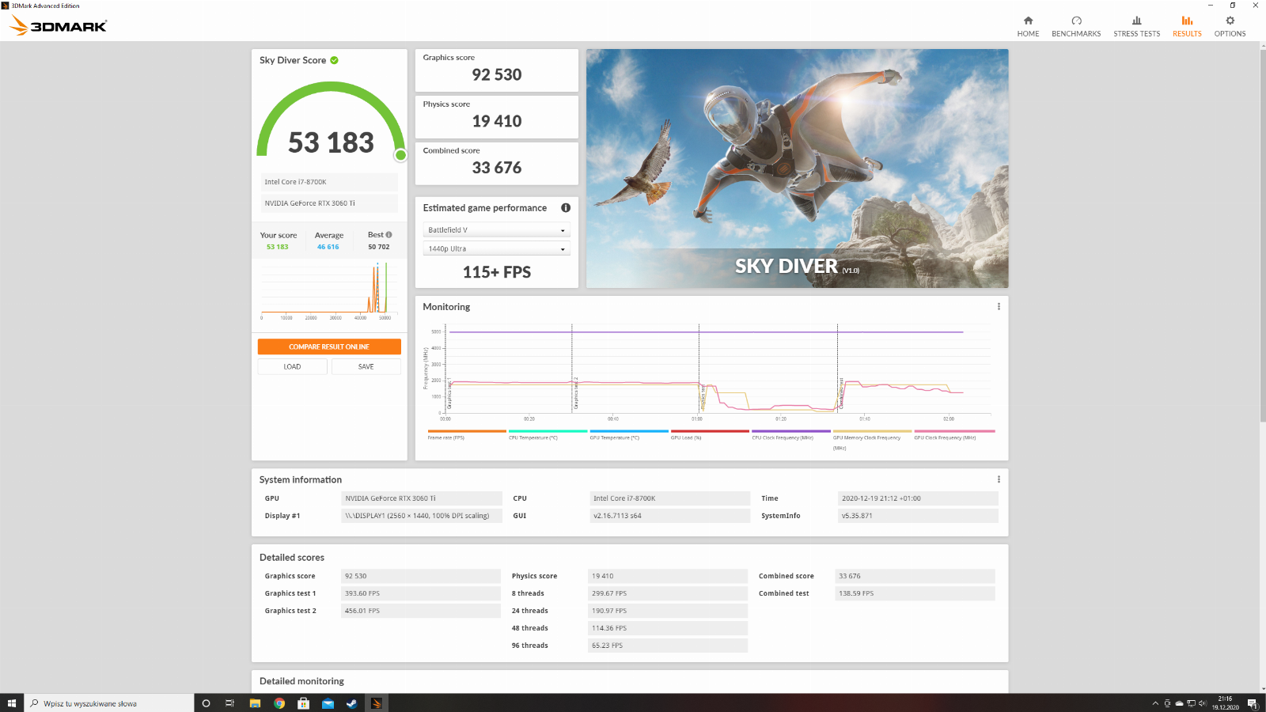Screen dimensions: 1266x712
Task: Toggle the GPU Memory Clock Frequency legend item
Action: 872,440
